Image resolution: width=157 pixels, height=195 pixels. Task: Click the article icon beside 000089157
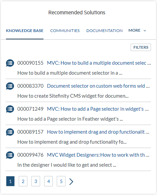(x=10, y=132)
